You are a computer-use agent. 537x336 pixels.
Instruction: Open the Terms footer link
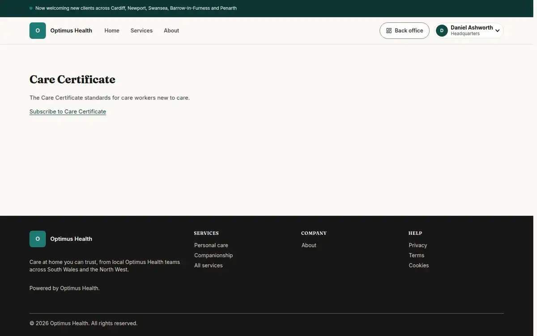(x=417, y=255)
